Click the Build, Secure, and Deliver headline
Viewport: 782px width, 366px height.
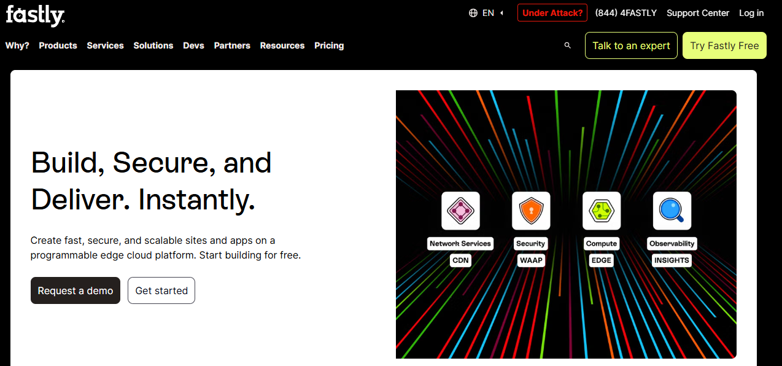click(152, 181)
